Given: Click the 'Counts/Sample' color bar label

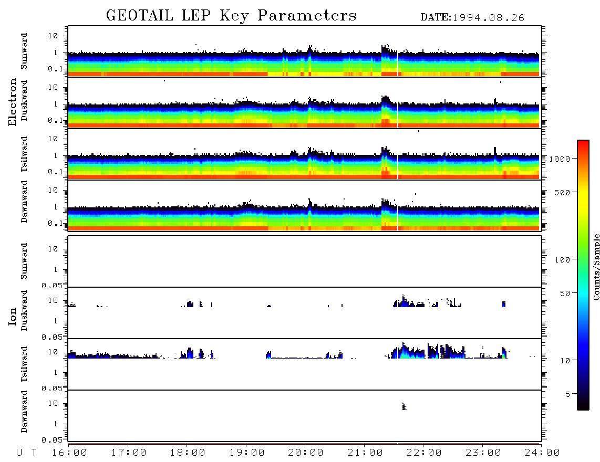Looking at the screenshot, I should point(596,267).
